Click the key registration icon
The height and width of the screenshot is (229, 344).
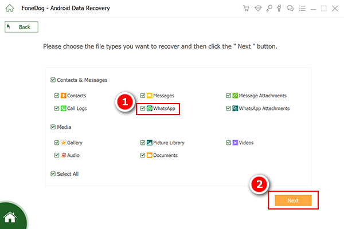click(268, 9)
